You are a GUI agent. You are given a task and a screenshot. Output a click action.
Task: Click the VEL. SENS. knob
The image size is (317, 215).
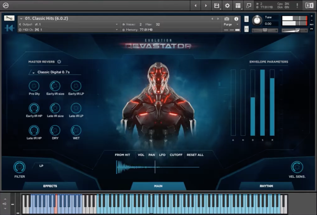coord(297,167)
